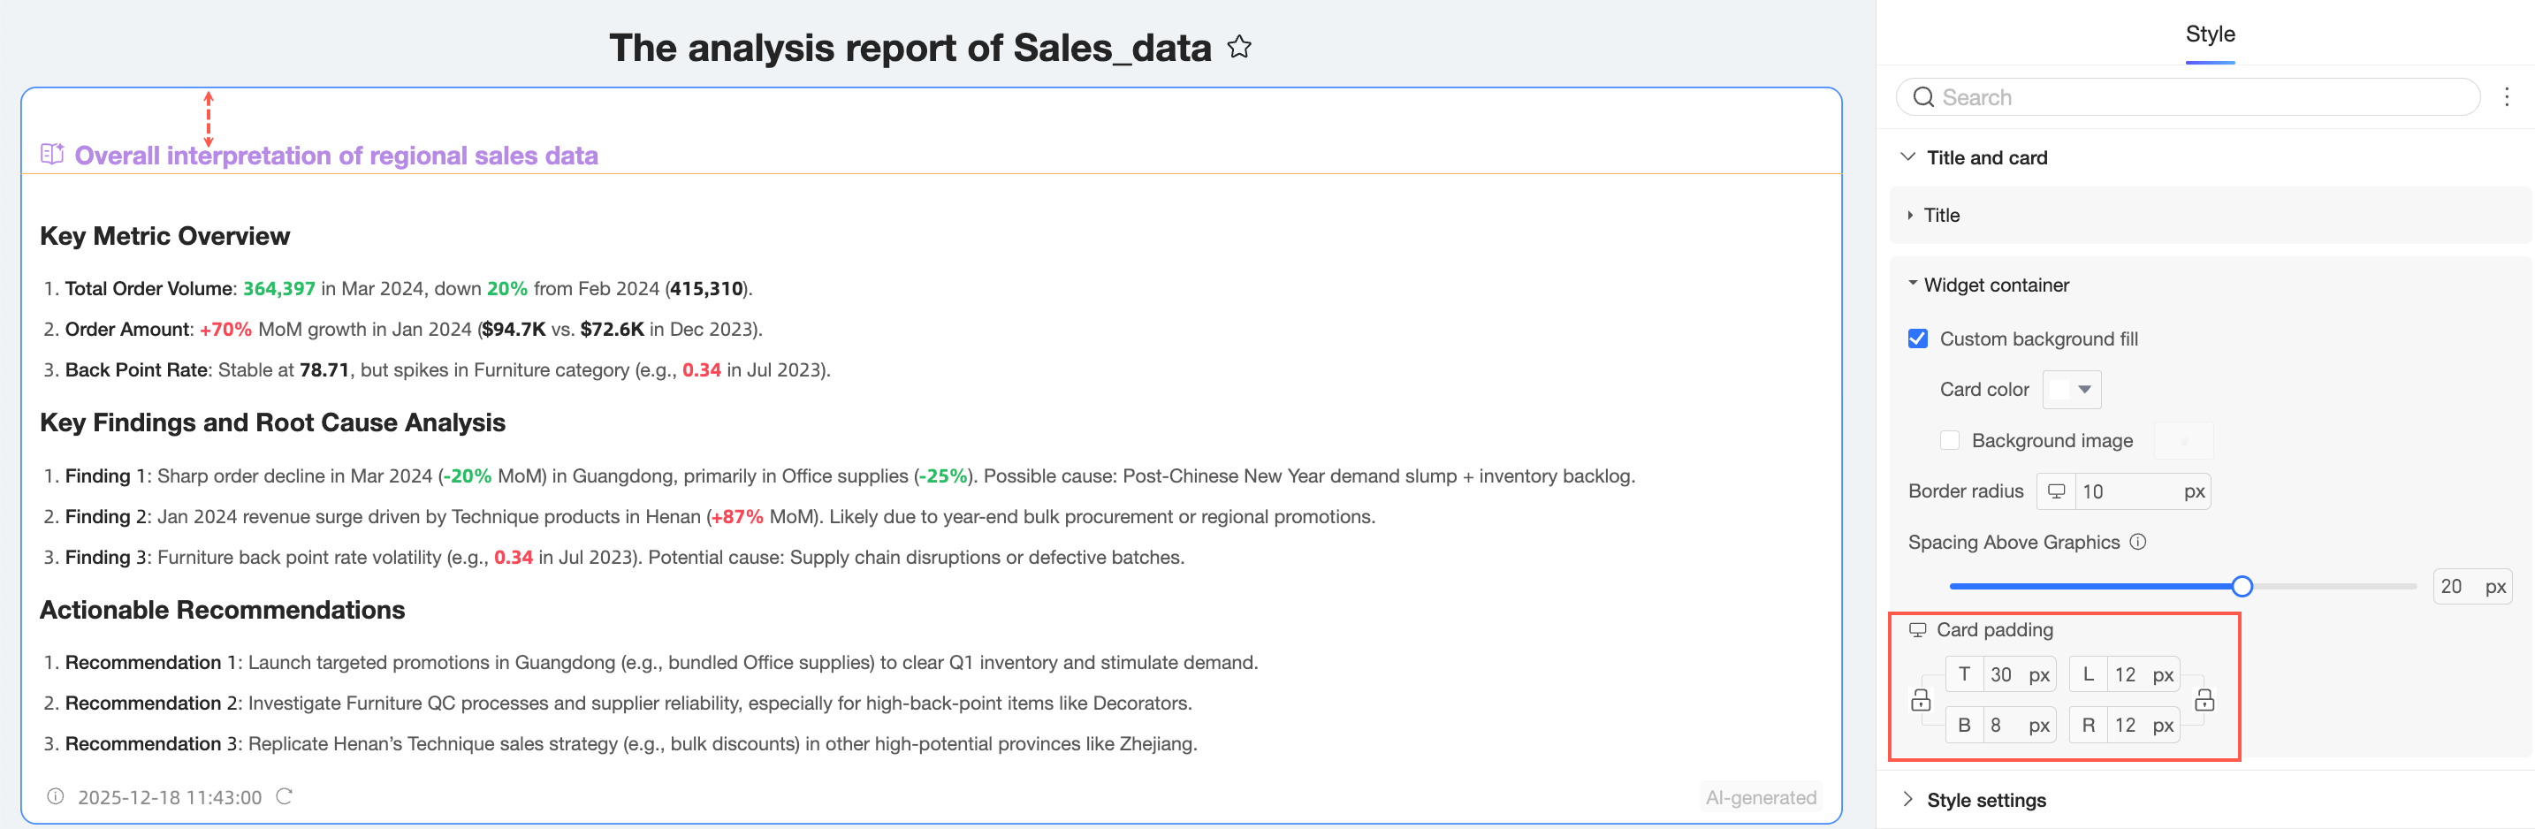Click the info icon before the timestamp
This screenshot has width=2535, height=829.
pyautogui.click(x=56, y=796)
